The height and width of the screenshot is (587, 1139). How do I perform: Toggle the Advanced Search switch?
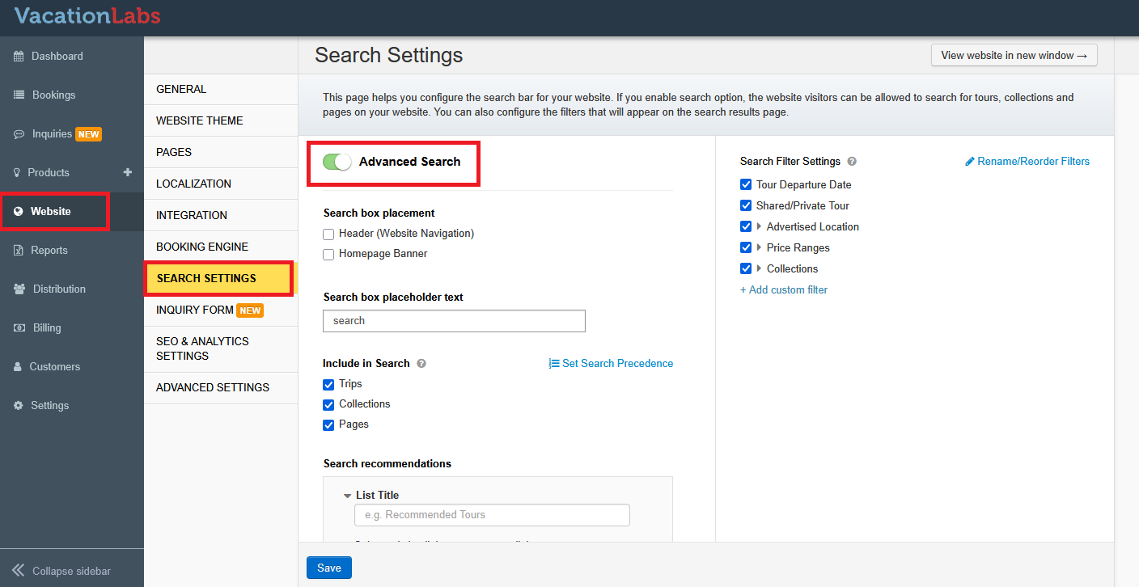click(x=337, y=162)
